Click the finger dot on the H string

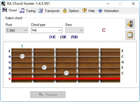tap(22, 56)
